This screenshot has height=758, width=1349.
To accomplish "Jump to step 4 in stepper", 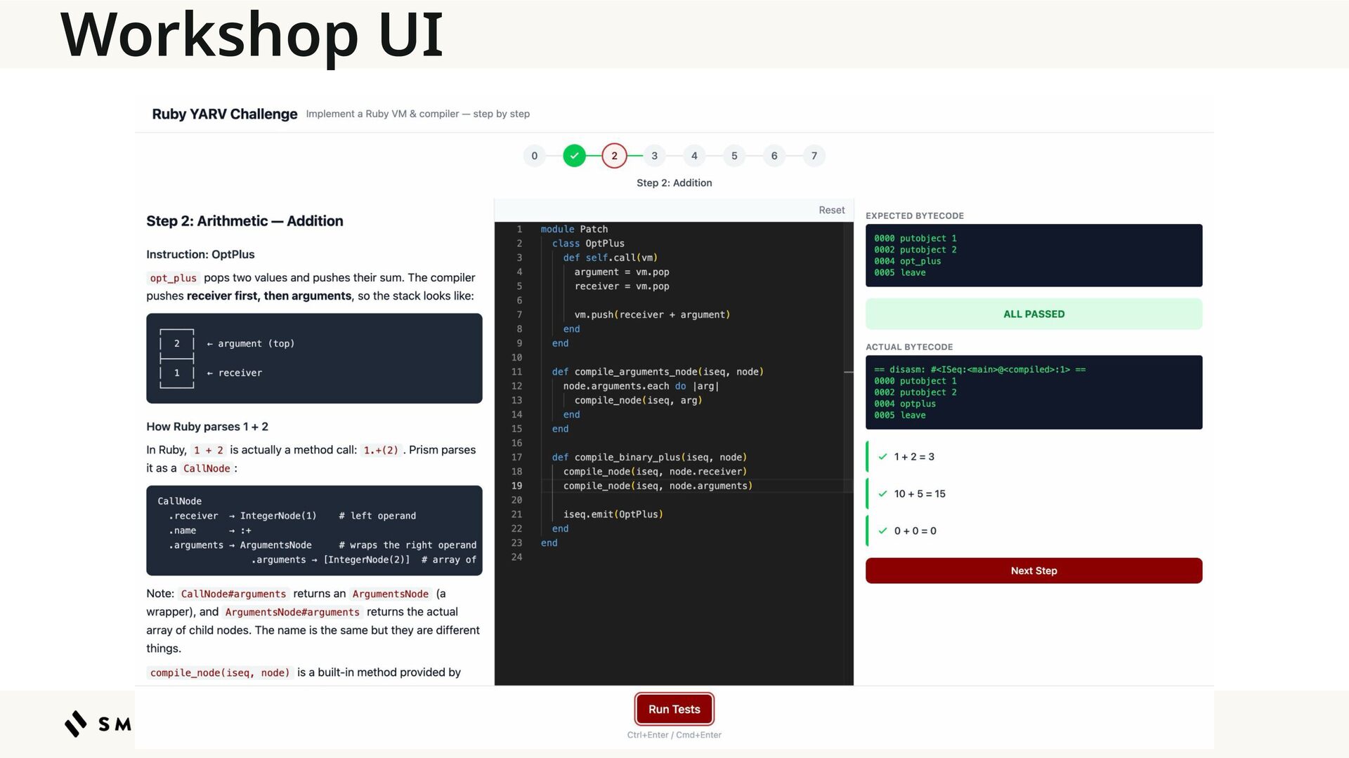I will point(694,156).
